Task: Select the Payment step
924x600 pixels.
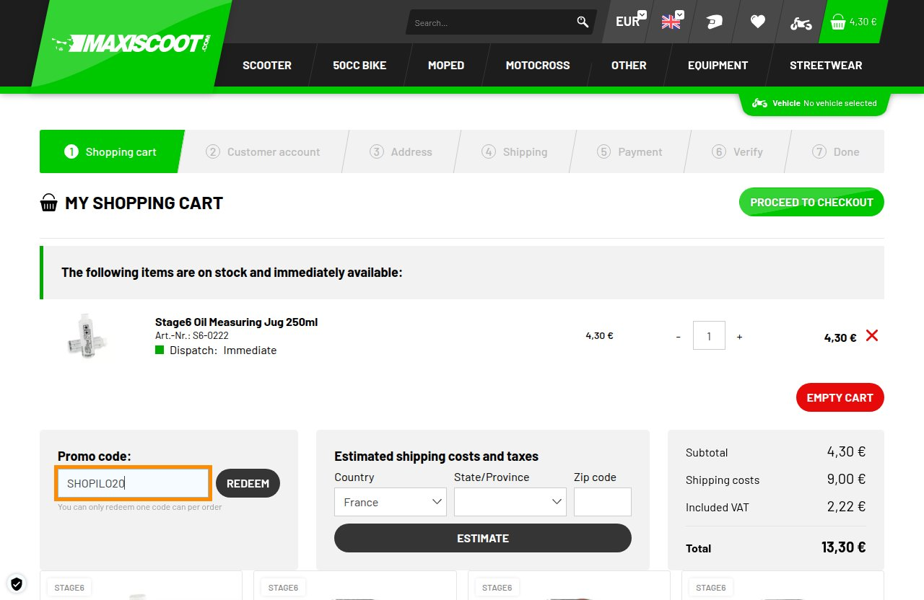Action: 629,151
